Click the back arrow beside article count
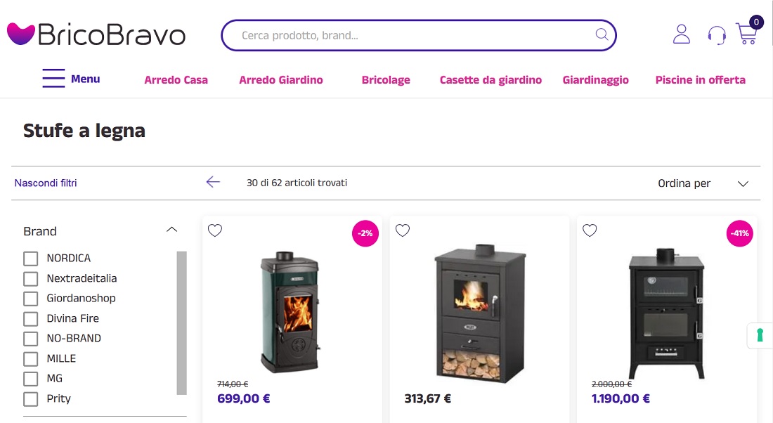 point(213,182)
